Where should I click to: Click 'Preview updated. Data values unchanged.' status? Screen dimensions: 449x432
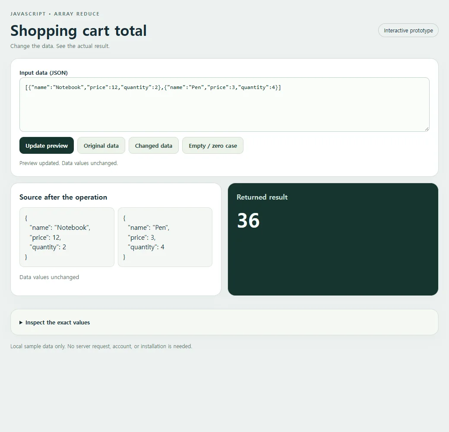click(69, 163)
